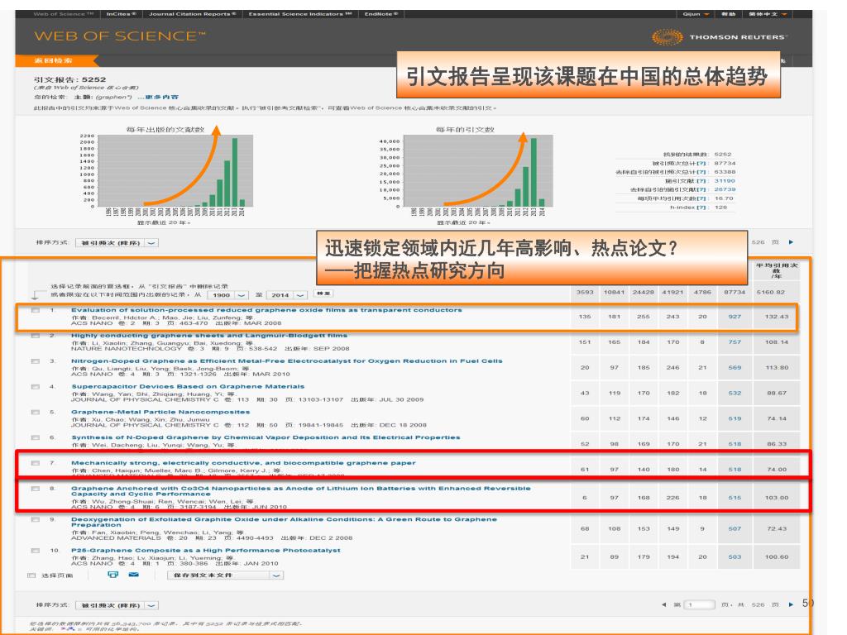Open the start year 1900 dropdown
The width and height of the screenshot is (847, 635).
coord(227,295)
